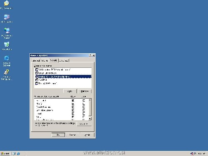Click the clock in the system tray

point(202,154)
